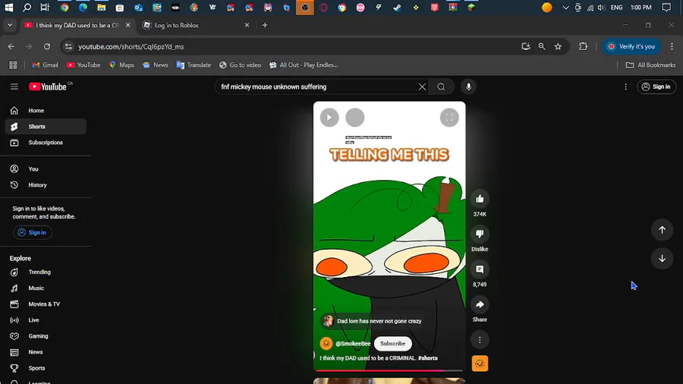Click the install app icon in address bar

coord(526,46)
